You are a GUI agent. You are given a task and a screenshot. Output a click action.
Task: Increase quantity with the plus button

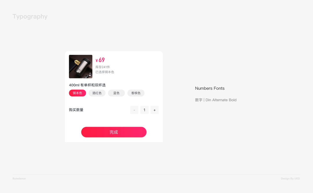pyautogui.click(x=154, y=110)
